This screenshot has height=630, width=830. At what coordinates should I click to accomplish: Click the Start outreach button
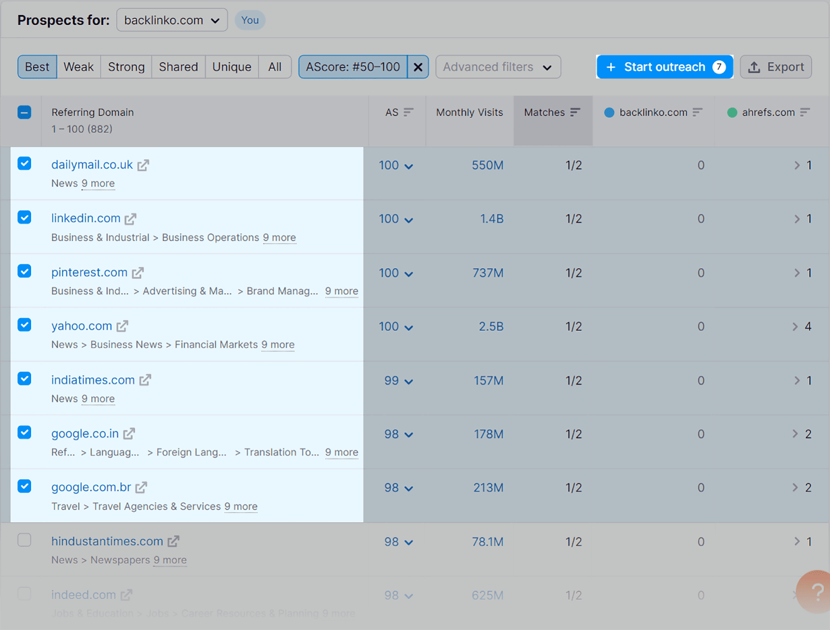click(x=664, y=66)
